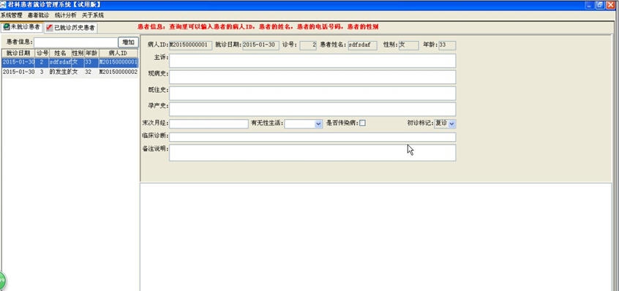
Task: Toggle the 是否传染病 checkbox
Action: (362, 123)
